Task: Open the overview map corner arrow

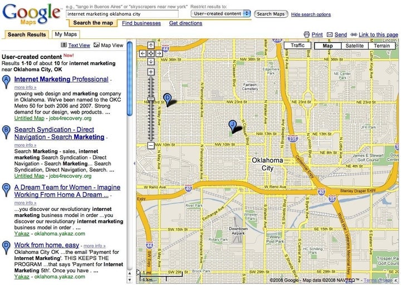Action: pyautogui.click(x=396, y=281)
